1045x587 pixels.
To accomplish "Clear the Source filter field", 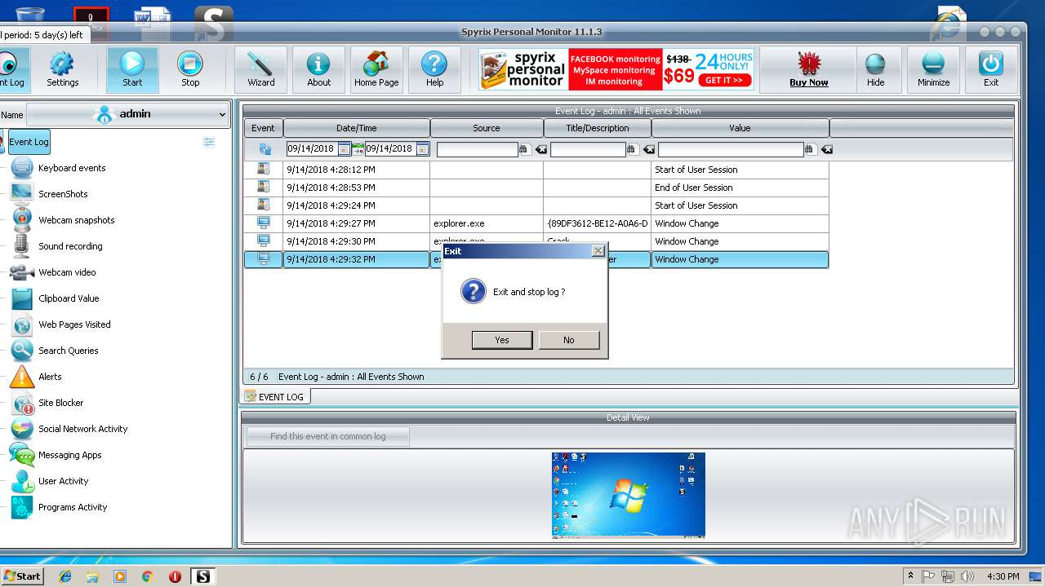I will pos(540,149).
